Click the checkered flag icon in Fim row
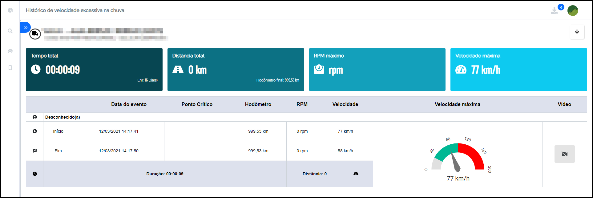 point(35,151)
